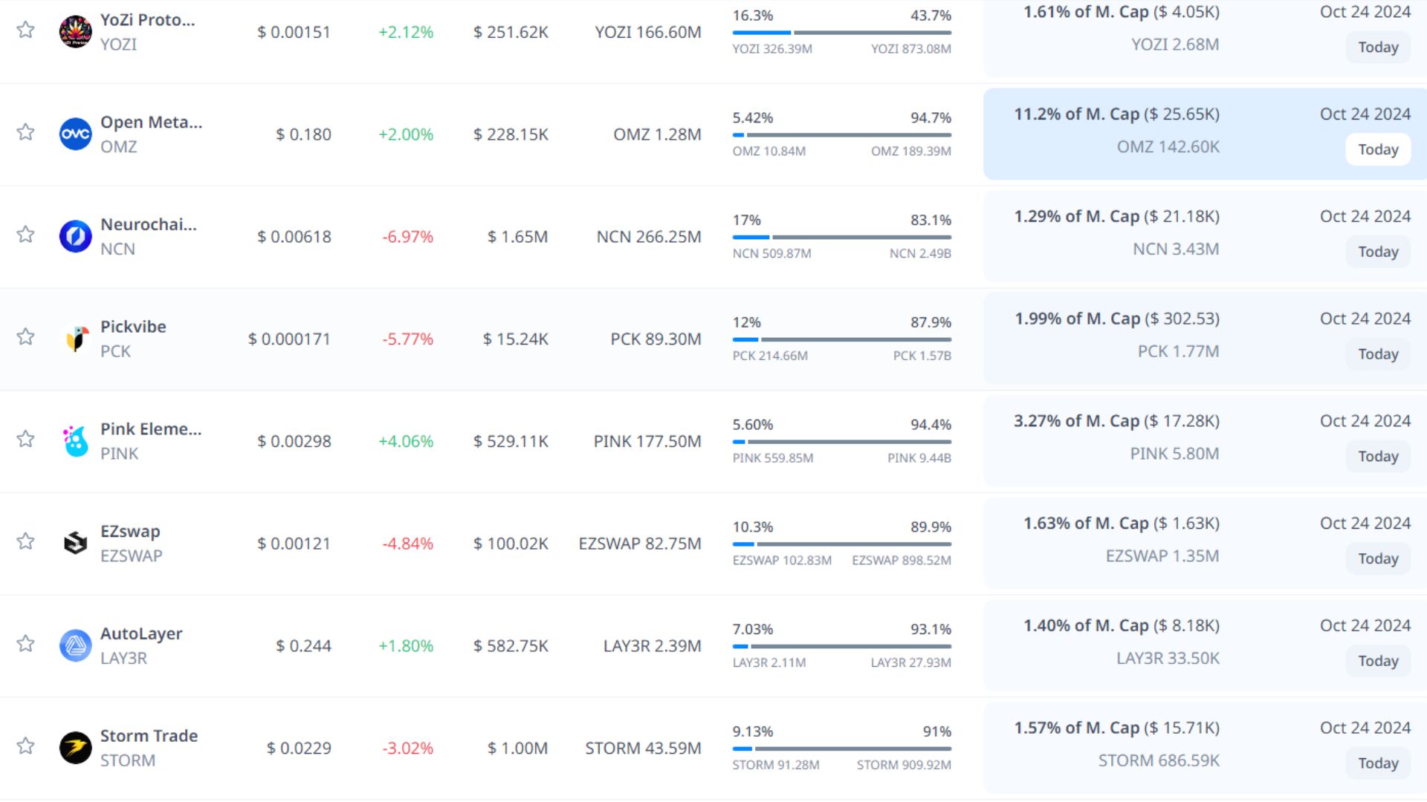Click the Storm Trade lightning logo

coord(75,748)
